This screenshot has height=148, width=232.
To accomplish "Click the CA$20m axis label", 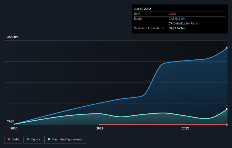I will tap(13, 37).
